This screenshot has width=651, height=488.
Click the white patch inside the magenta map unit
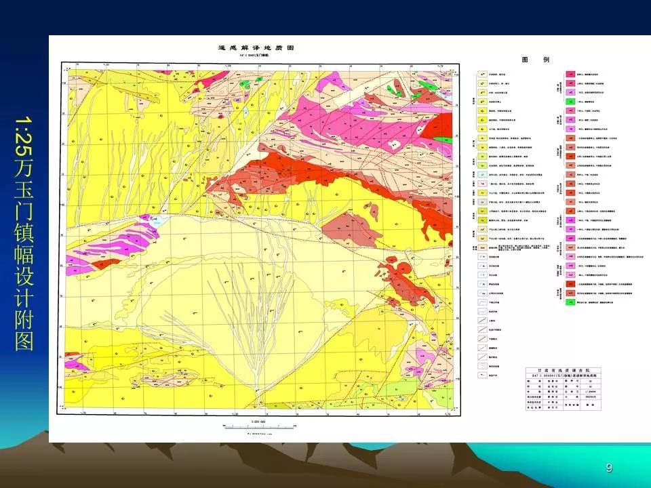pyautogui.click(x=393, y=144)
